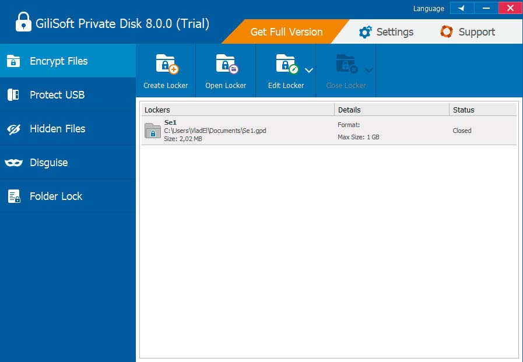Viewport: 523px width, 362px height.
Task: Expand the Close Locker dropdown arrow
Action: pyautogui.click(x=369, y=71)
